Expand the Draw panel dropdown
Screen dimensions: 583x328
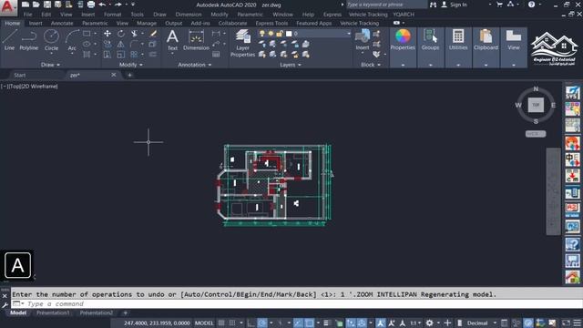click(x=50, y=65)
